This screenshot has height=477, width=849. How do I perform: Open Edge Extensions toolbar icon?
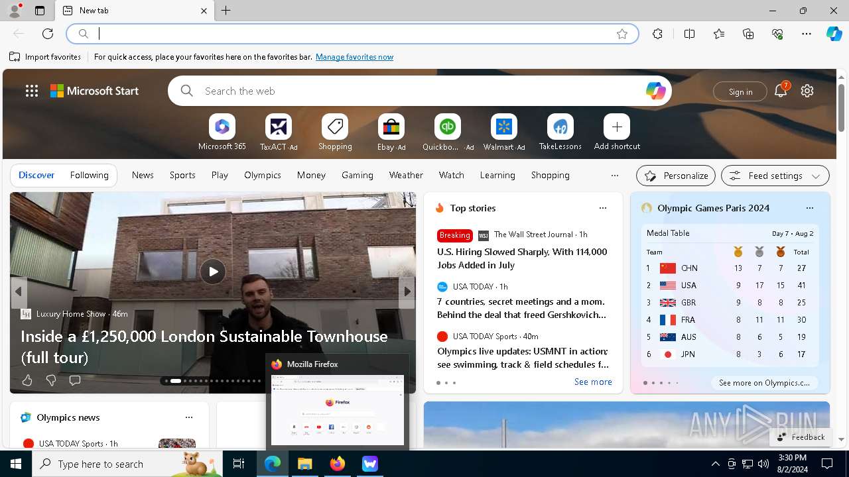(x=657, y=34)
